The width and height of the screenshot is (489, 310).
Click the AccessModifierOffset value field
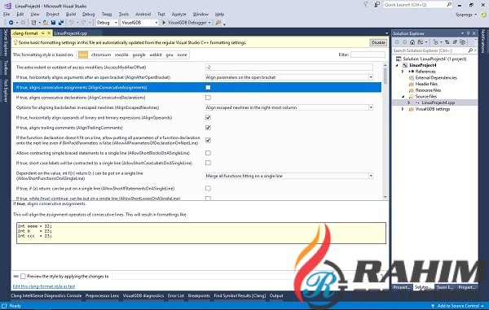tap(289, 68)
